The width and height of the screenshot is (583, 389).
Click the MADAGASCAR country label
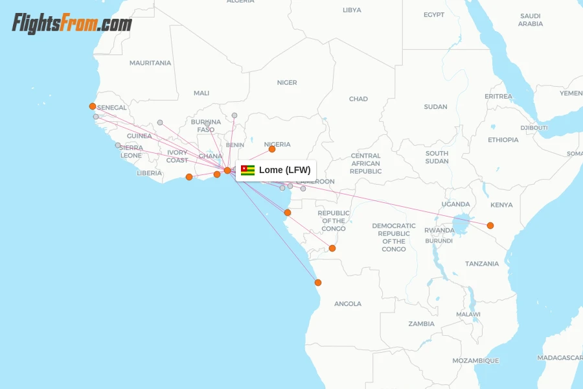(x=560, y=358)
